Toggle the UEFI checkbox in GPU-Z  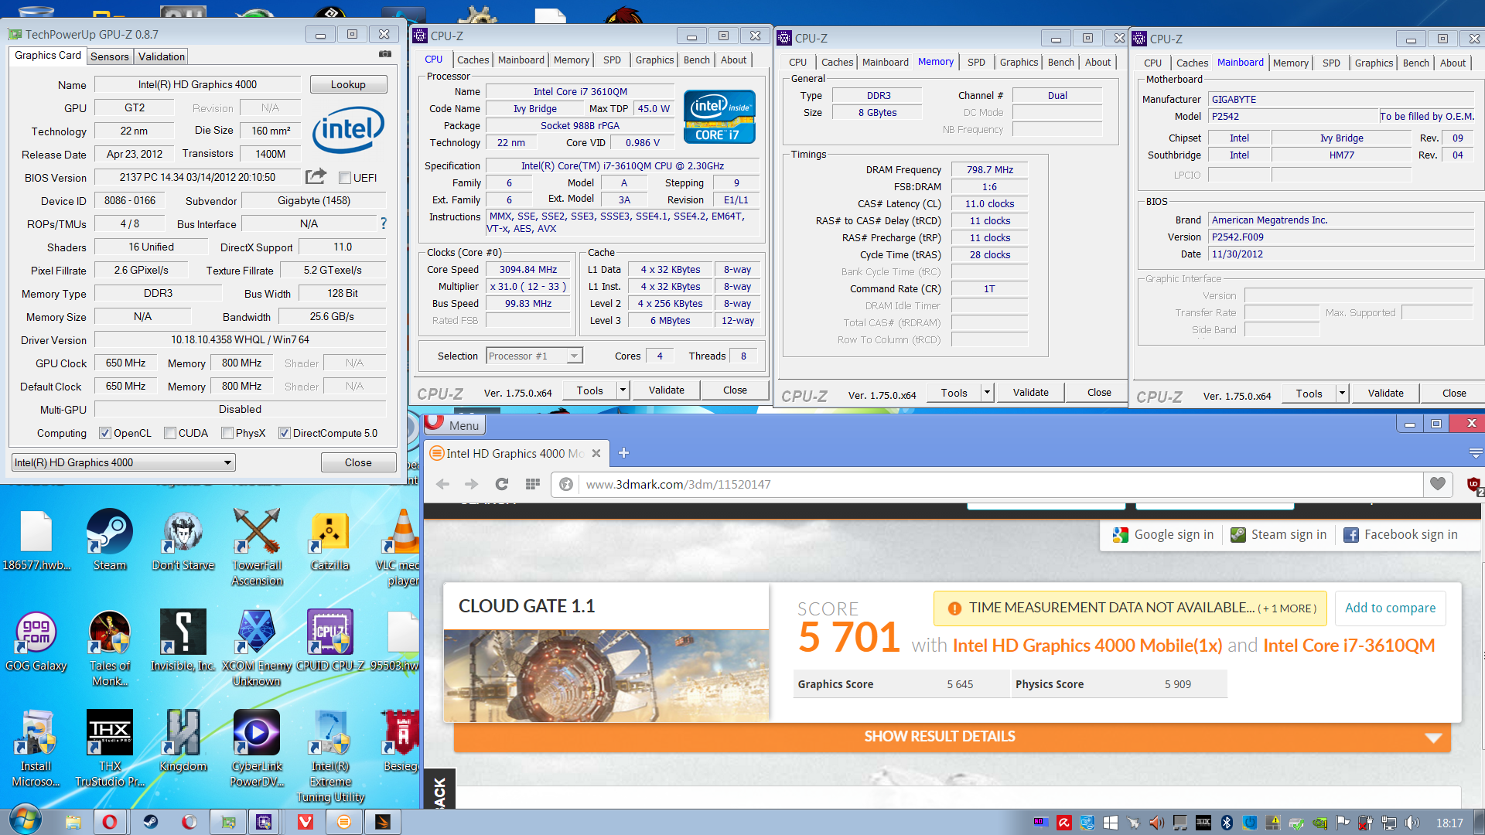click(345, 178)
